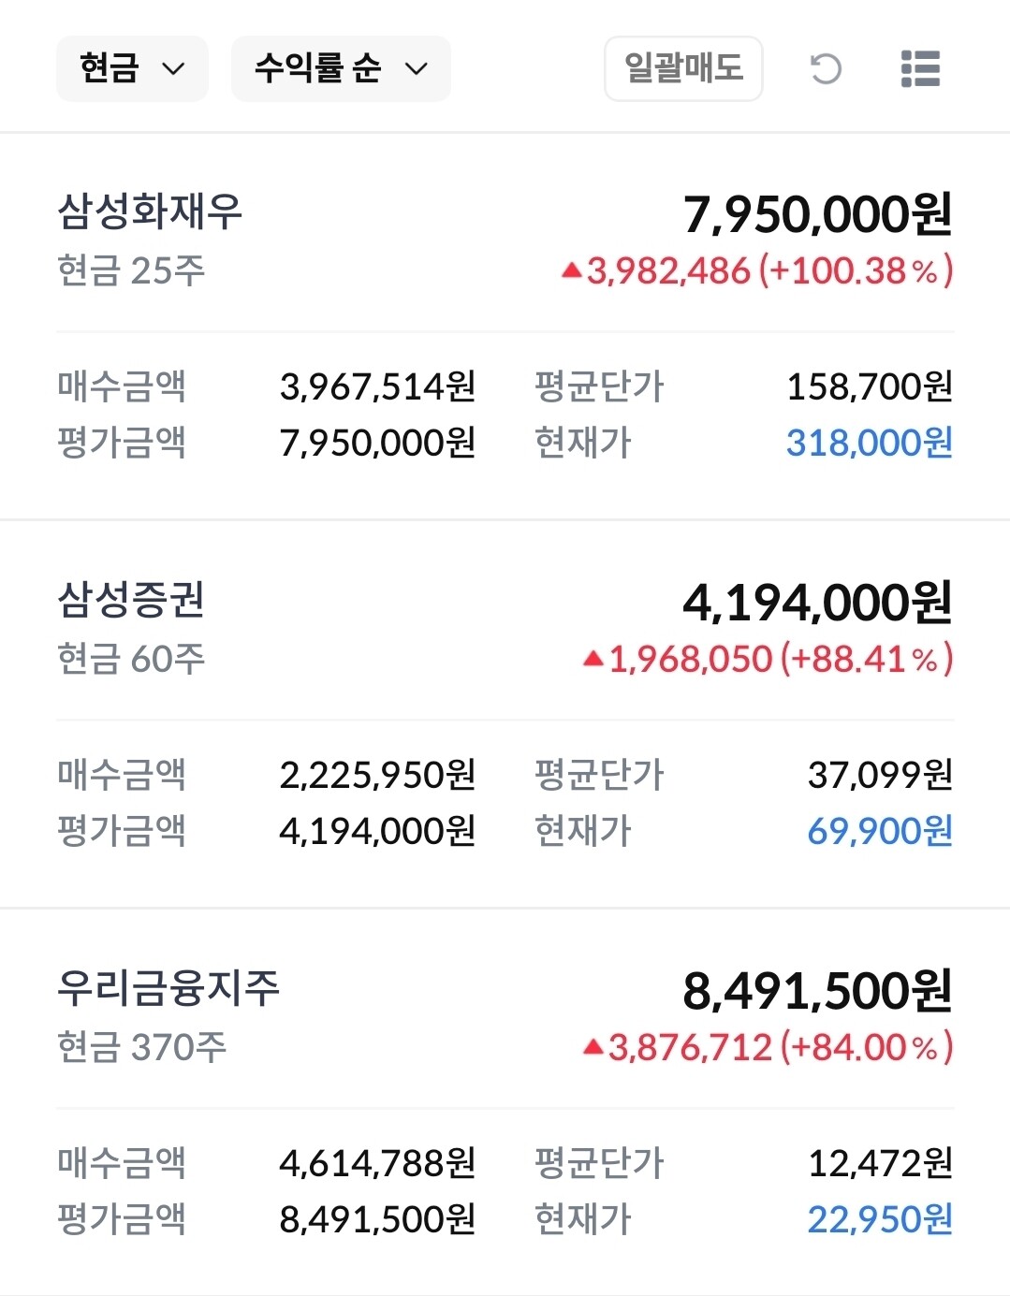Open 삼성화재우 stock details

tap(150, 211)
